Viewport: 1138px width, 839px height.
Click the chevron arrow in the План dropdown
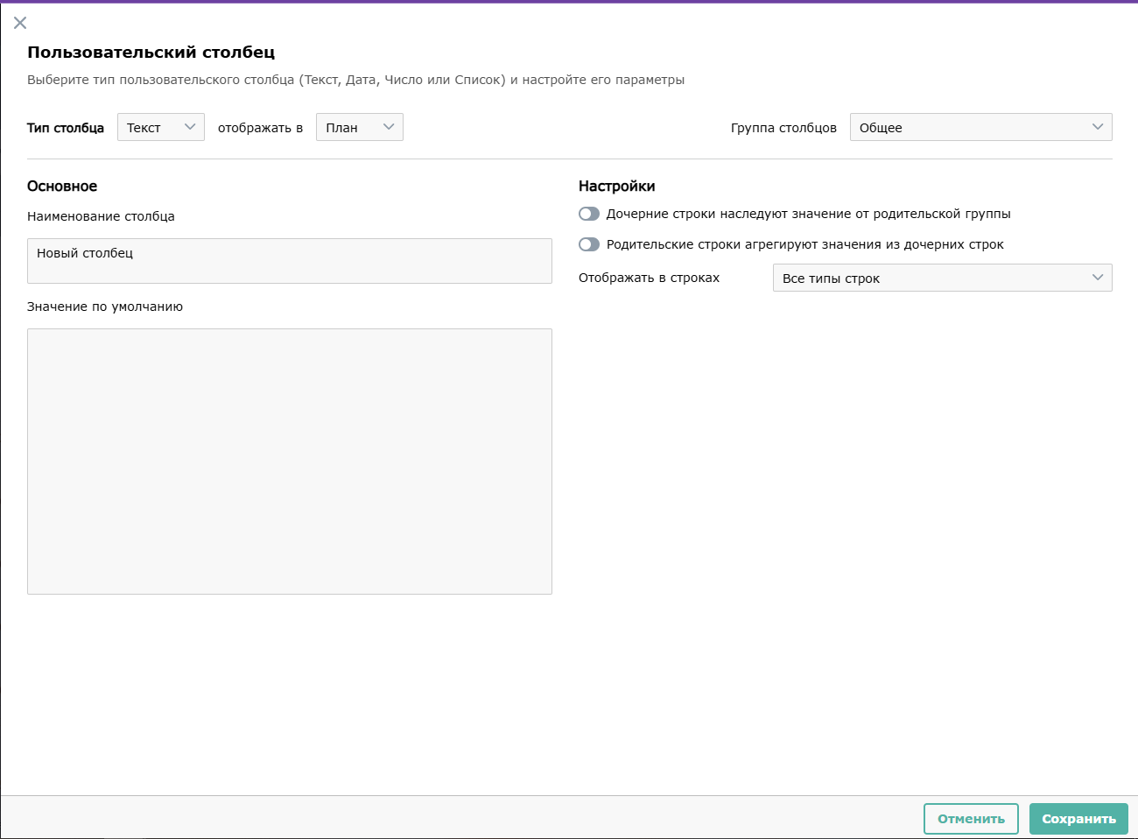389,127
